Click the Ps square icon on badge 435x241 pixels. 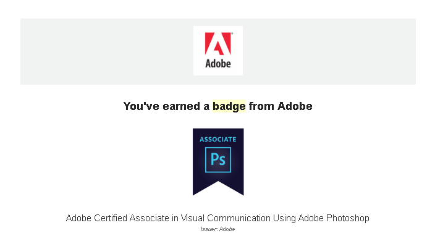pyautogui.click(x=218, y=160)
